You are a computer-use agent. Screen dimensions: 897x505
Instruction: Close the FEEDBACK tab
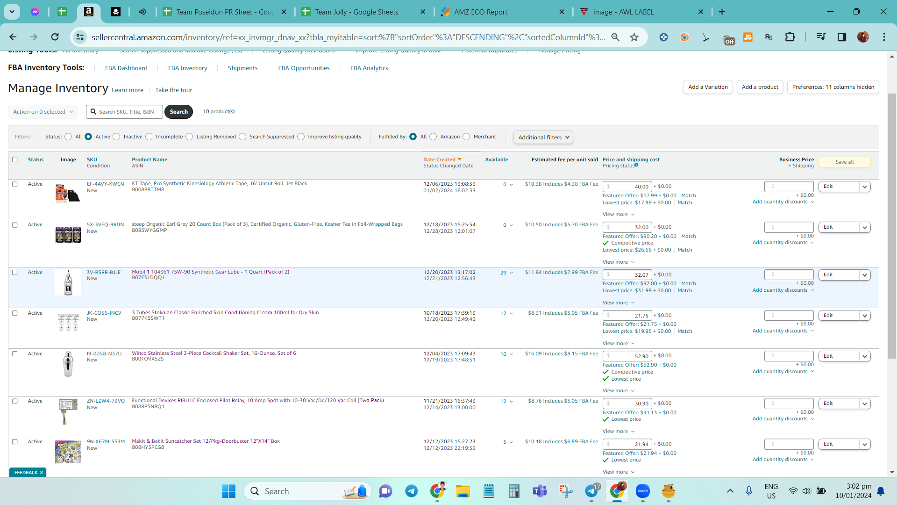[42, 472]
